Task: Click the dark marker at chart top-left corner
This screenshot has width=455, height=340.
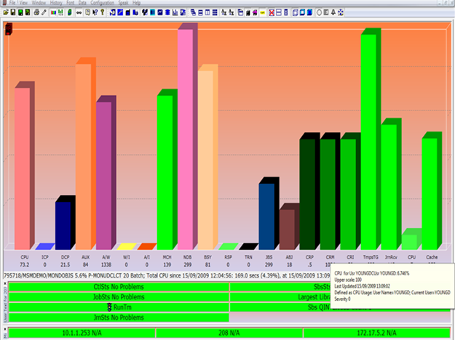Action: click(x=9, y=29)
